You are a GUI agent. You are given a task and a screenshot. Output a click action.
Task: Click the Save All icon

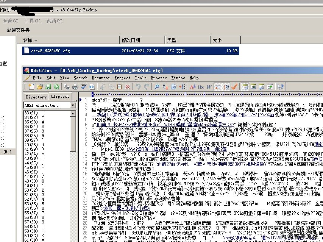point(56,87)
